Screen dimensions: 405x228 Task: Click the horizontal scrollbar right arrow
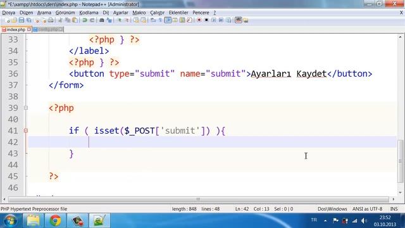point(393,199)
